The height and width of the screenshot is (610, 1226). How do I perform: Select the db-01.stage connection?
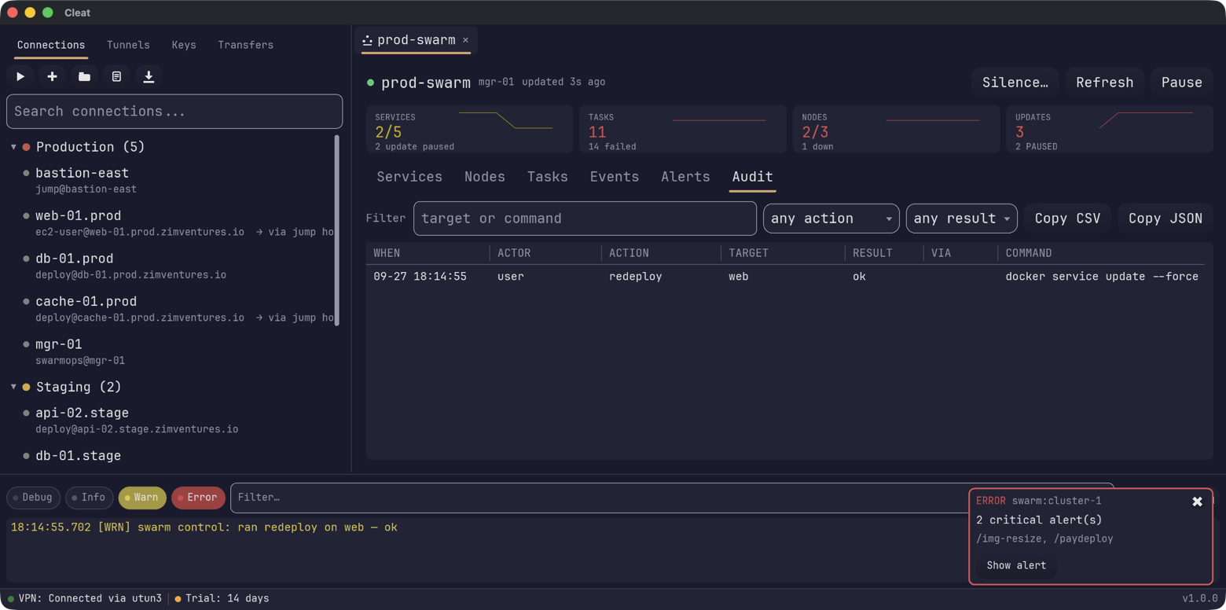pyautogui.click(x=174, y=457)
